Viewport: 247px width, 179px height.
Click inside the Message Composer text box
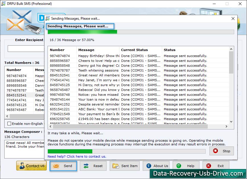point(25,149)
